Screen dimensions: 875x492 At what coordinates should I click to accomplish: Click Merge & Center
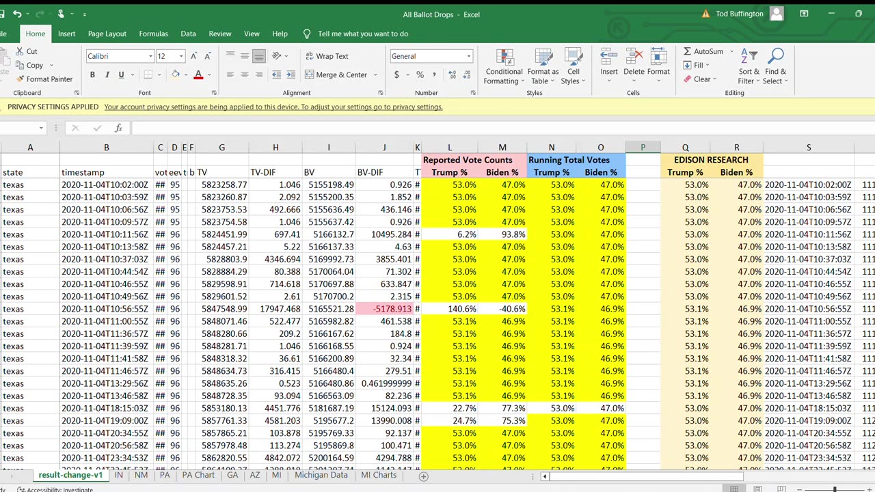[x=336, y=74]
